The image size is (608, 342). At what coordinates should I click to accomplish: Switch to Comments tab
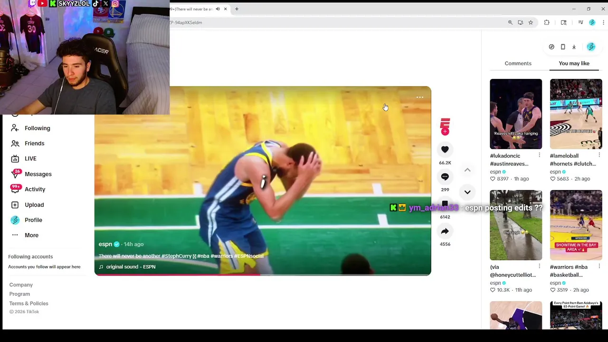pyautogui.click(x=518, y=63)
